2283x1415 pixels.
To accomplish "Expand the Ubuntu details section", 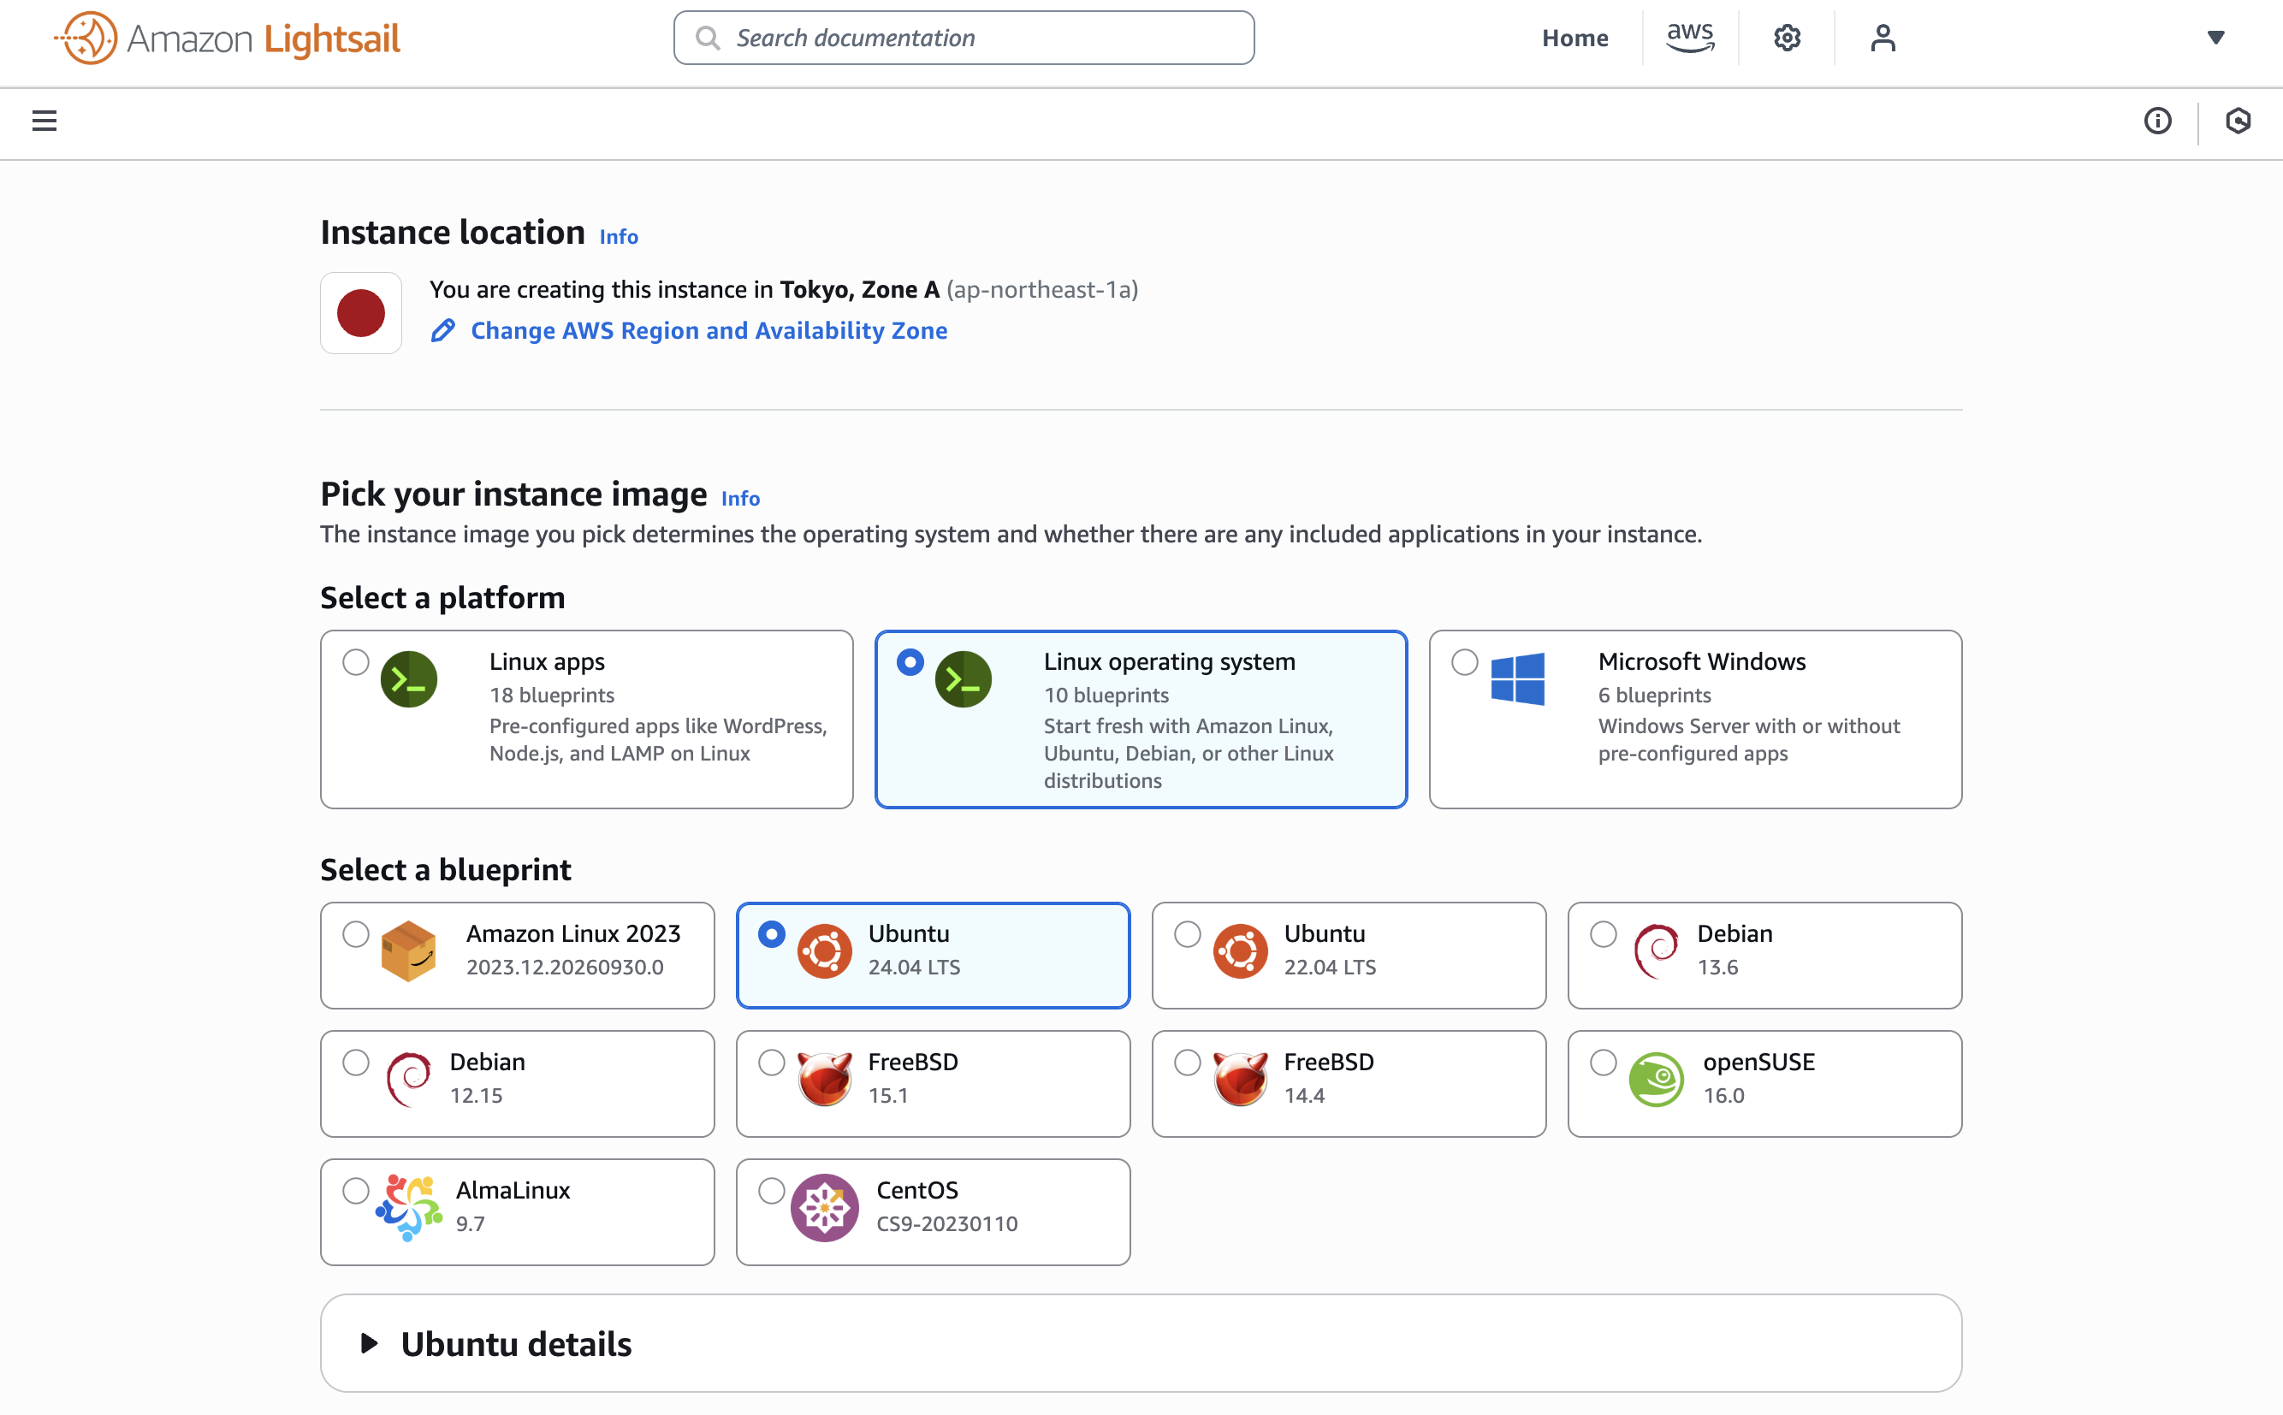I will tap(1141, 1344).
